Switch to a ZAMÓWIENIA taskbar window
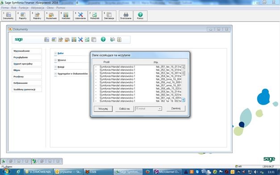The image size is (280, 175). pos(38,172)
